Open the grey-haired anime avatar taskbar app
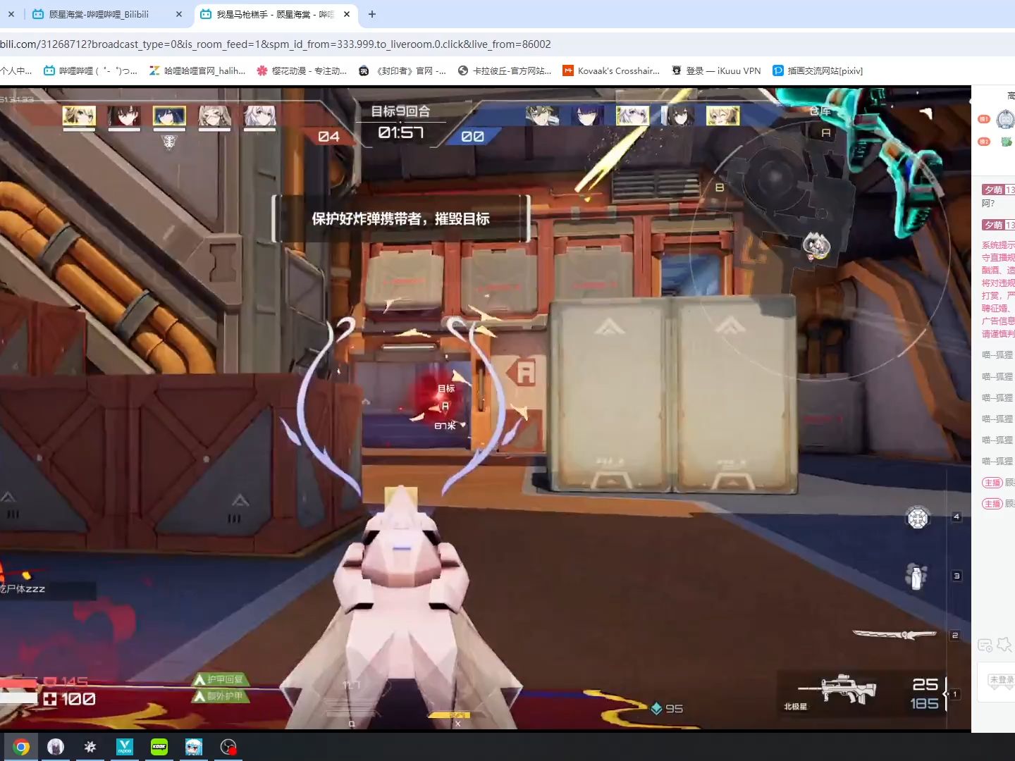The width and height of the screenshot is (1015, 761). (x=56, y=747)
